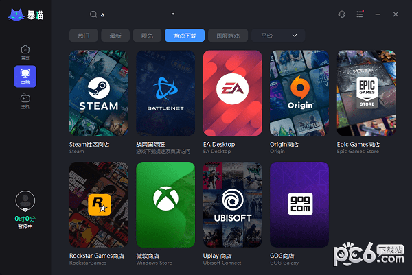This screenshot has width=412, height=275.
Task: Open the gog.com card
Action: [299, 204]
